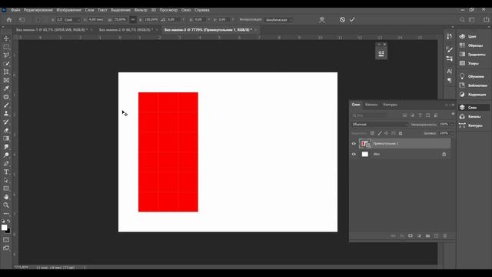Open the Цвет panel button
The width and height of the screenshot is (492, 277).
[x=468, y=36]
